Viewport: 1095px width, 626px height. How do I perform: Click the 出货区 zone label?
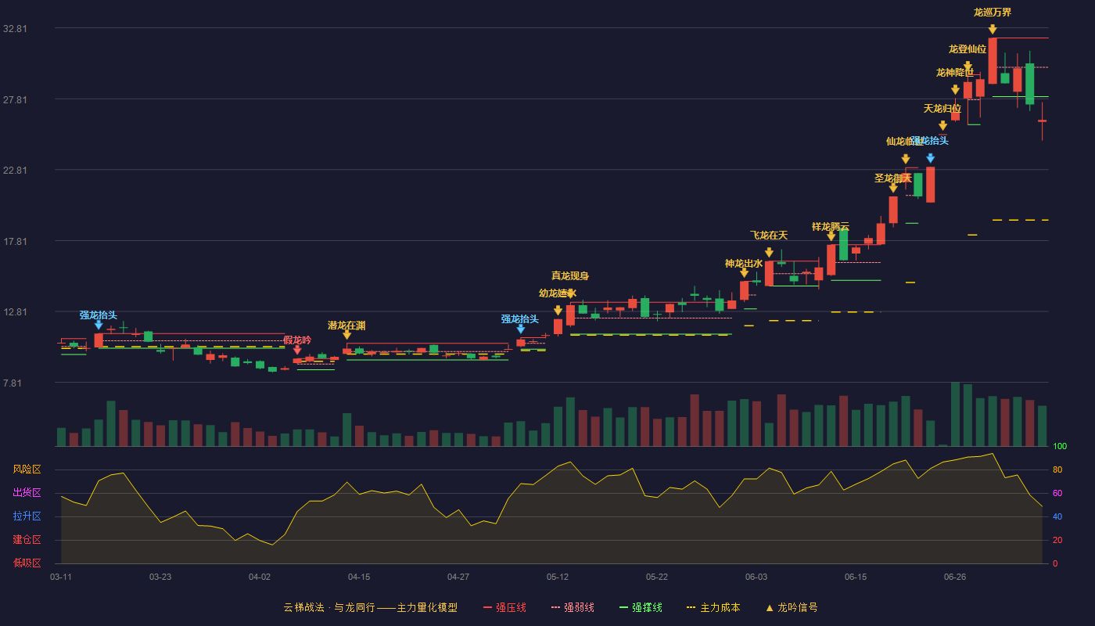coord(27,493)
